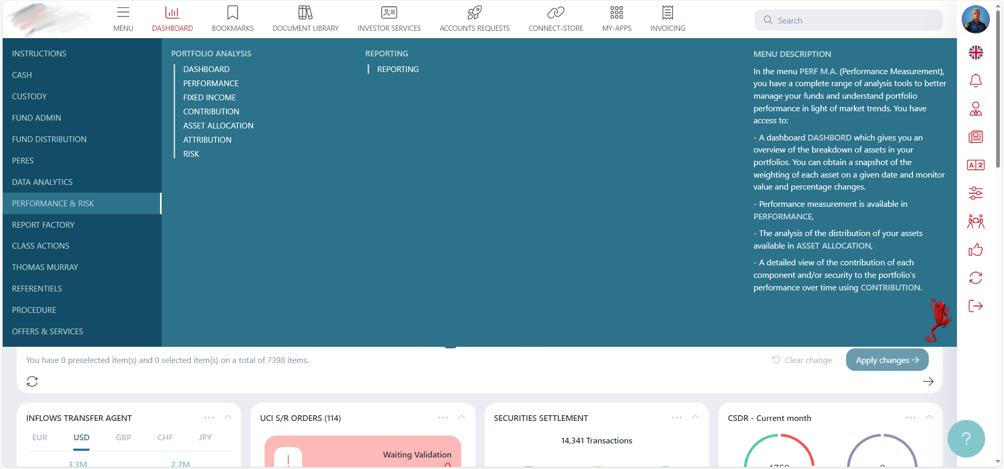Open the settings sliders icon
Screen dimensions: 1004x469
click(975, 193)
